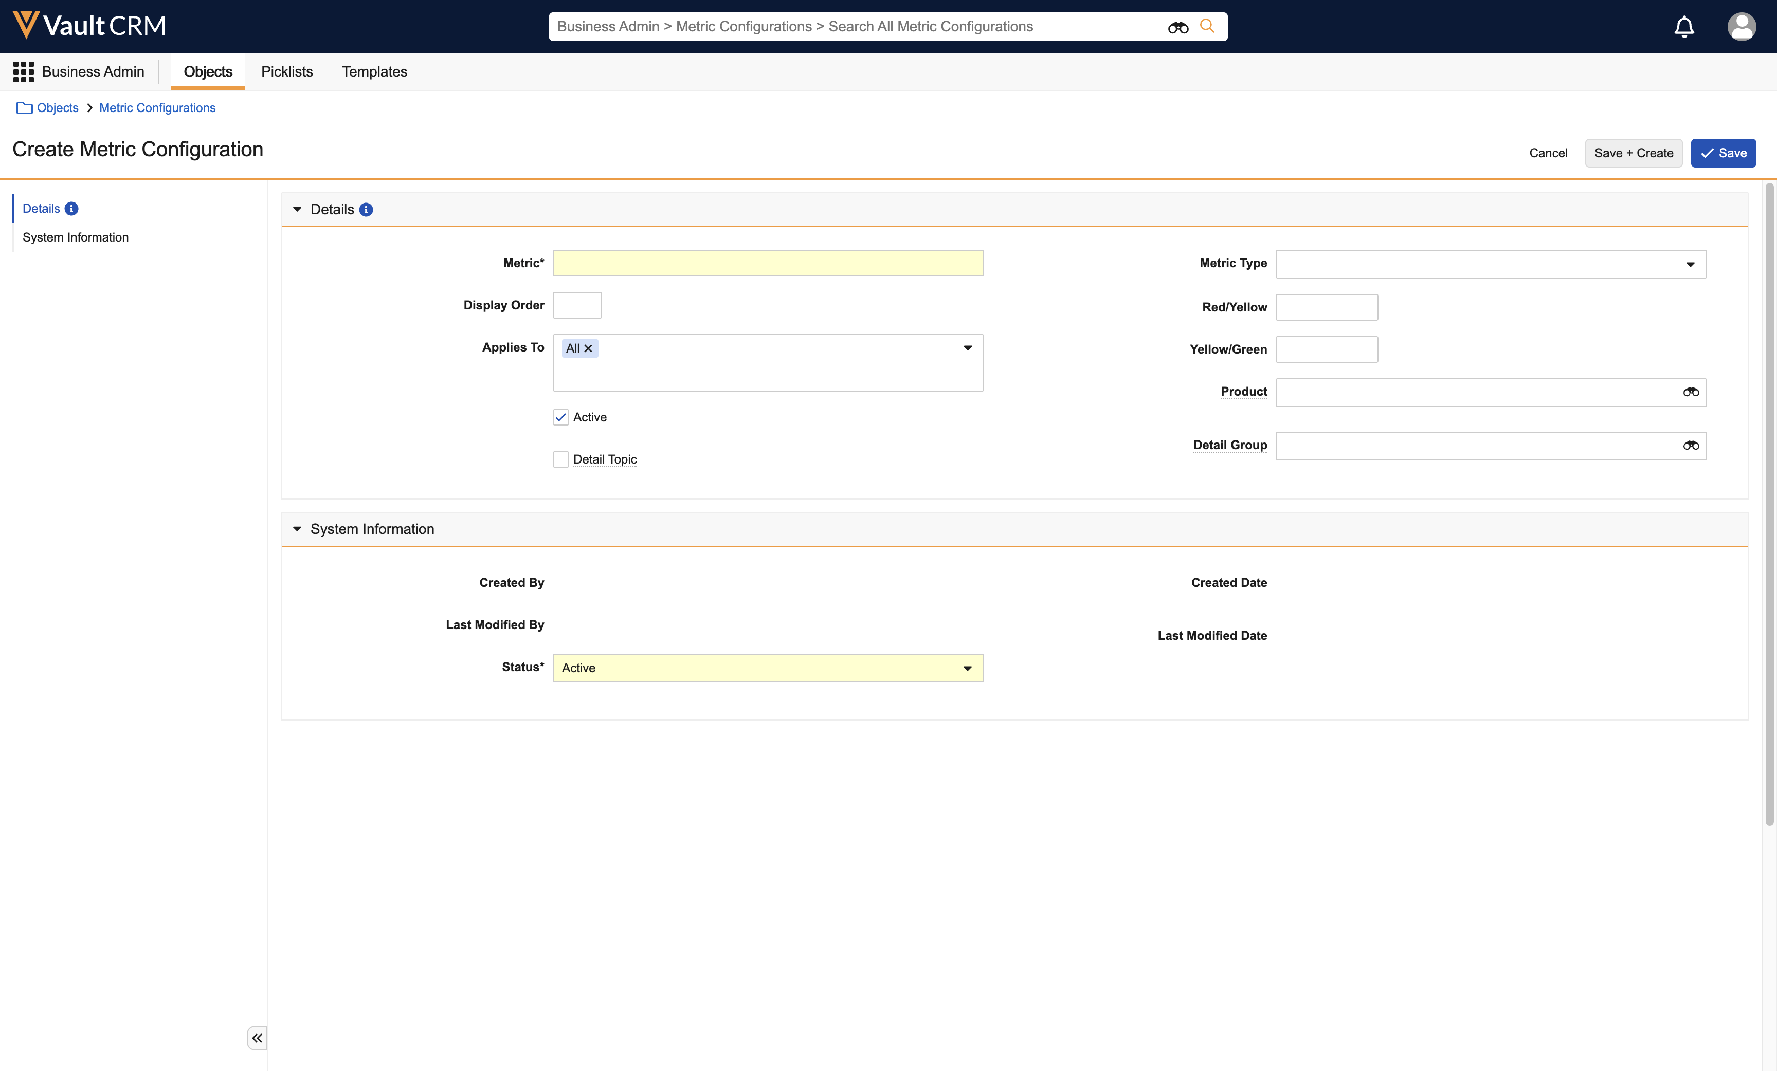The height and width of the screenshot is (1071, 1777).
Task: Collapse the System Information section
Action: pos(297,529)
